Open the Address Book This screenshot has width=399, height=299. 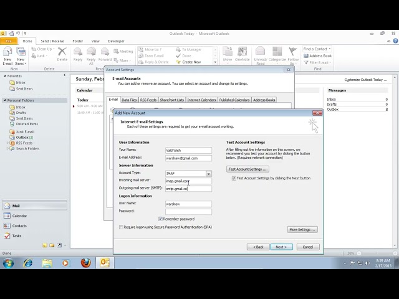point(318,55)
